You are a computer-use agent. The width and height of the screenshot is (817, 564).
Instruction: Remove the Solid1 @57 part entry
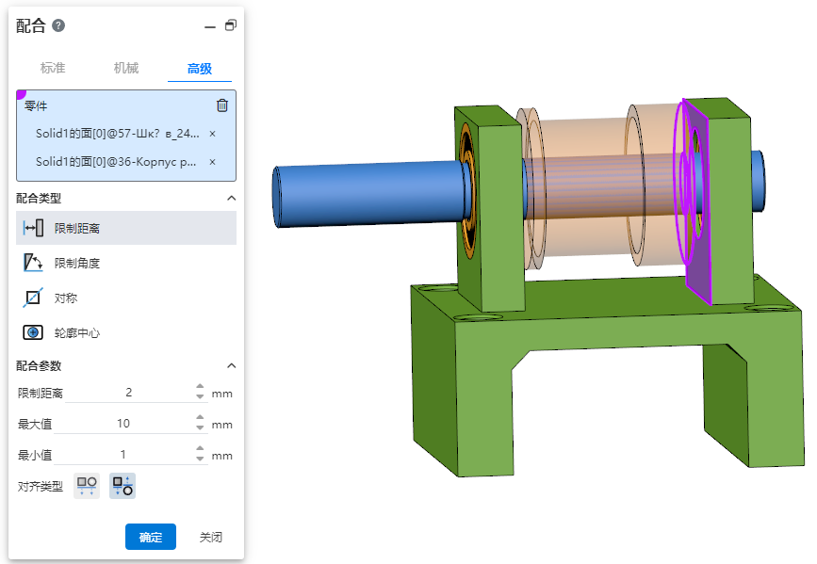[213, 134]
